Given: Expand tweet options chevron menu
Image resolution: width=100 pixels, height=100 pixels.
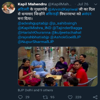Looking at the screenshot, I should pos(96,4).
